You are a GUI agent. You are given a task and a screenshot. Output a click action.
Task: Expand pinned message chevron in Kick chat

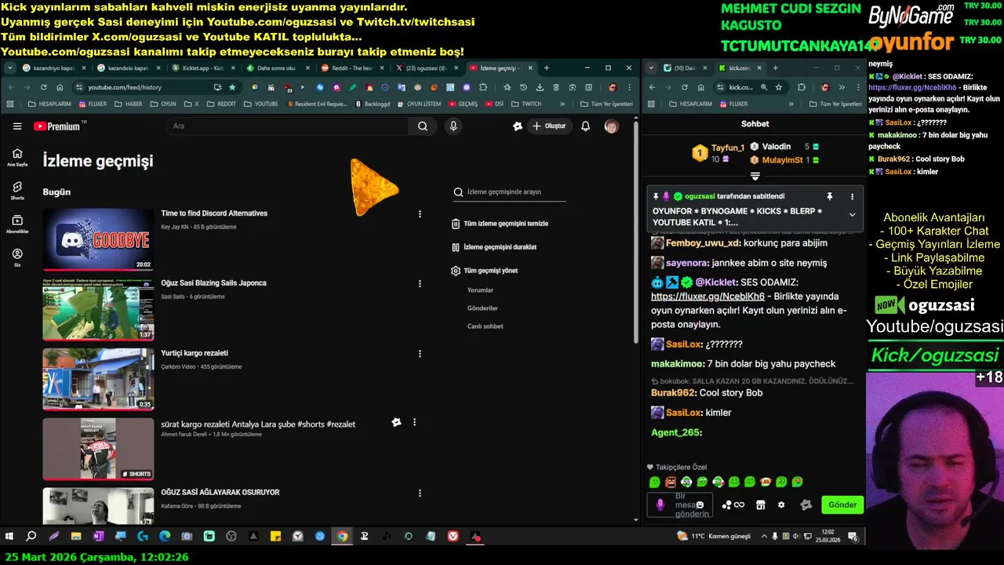(x=852, y=214)
